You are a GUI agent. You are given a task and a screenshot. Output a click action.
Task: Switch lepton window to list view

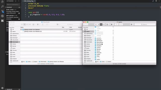click(98, 24)
